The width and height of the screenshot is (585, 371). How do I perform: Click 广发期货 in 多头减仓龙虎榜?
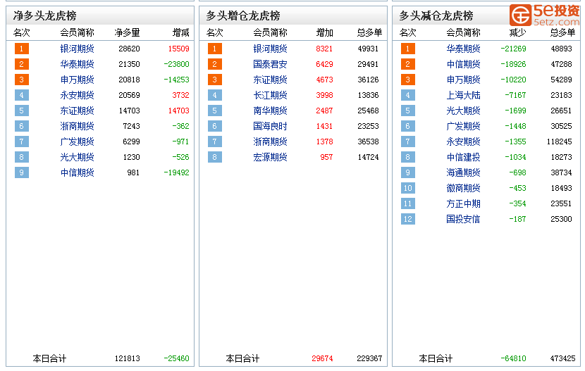463,126
